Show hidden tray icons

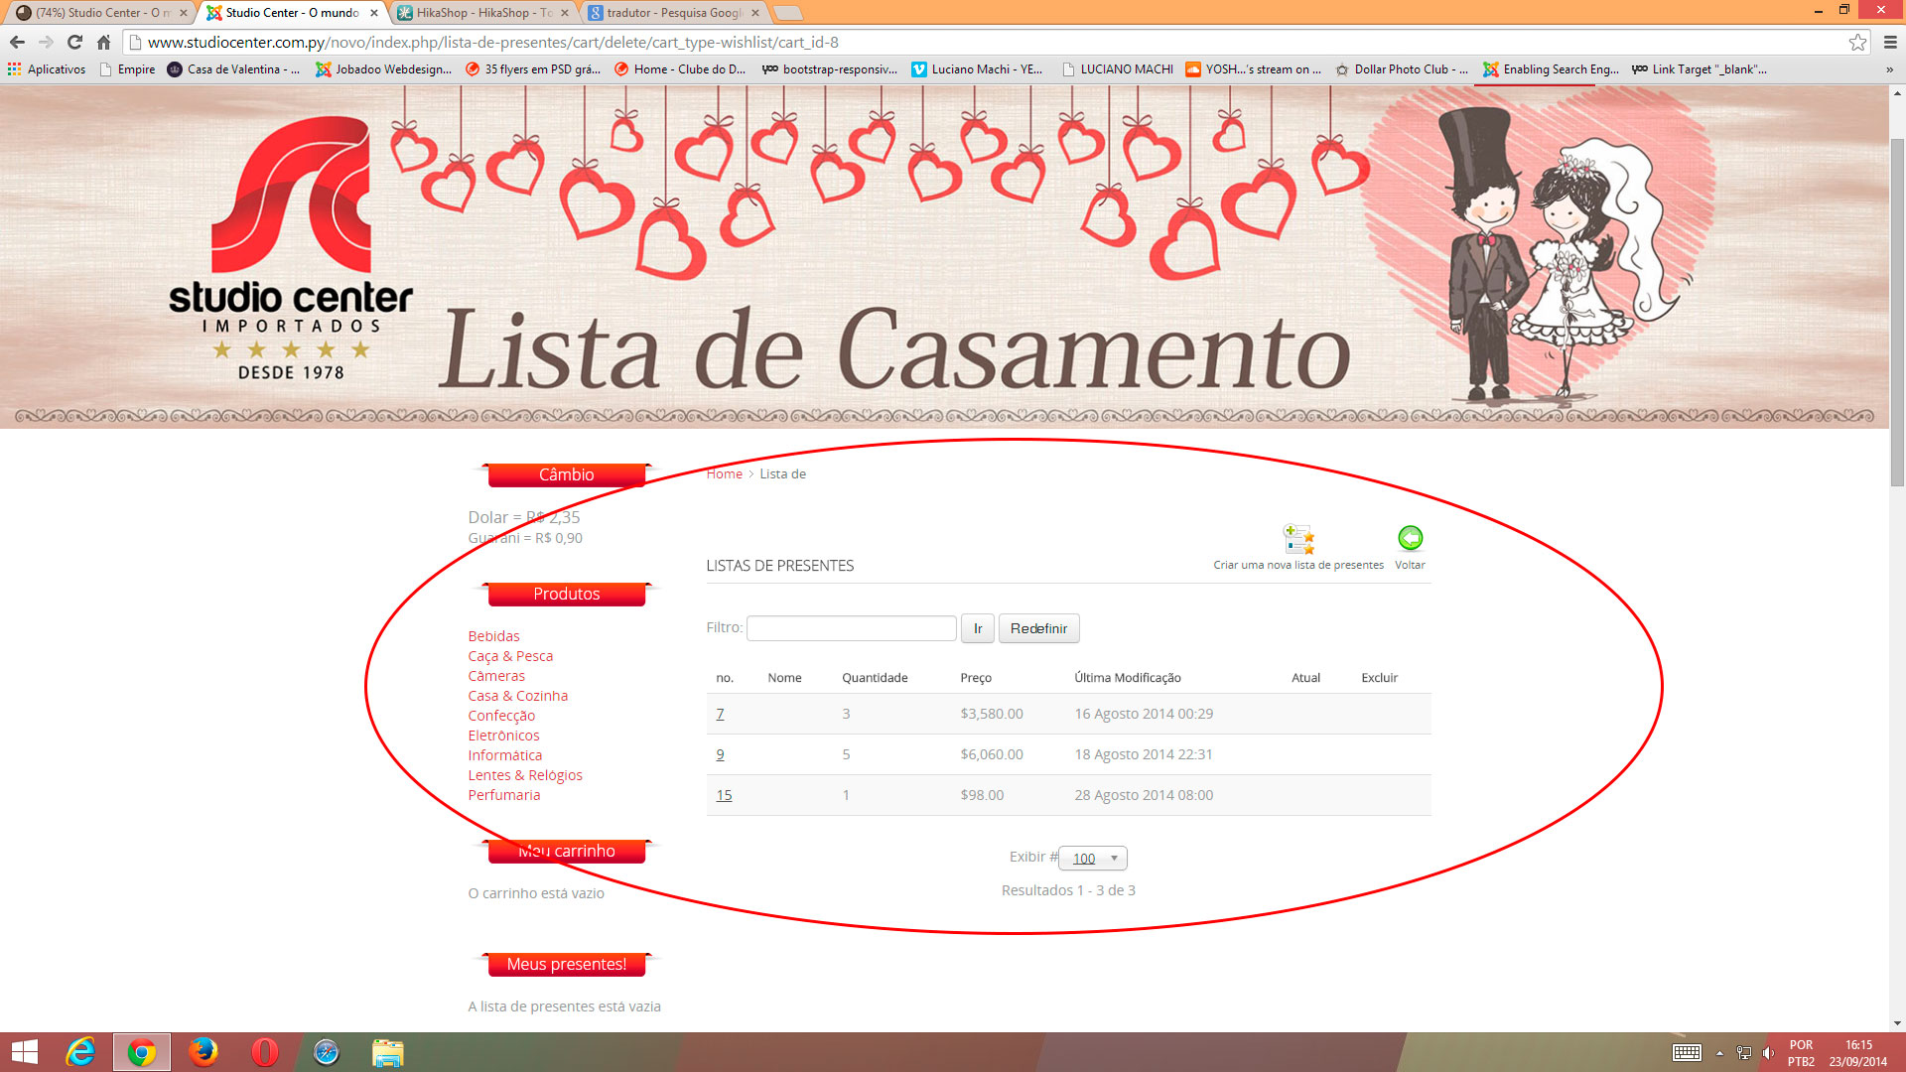[1719, 1053]
